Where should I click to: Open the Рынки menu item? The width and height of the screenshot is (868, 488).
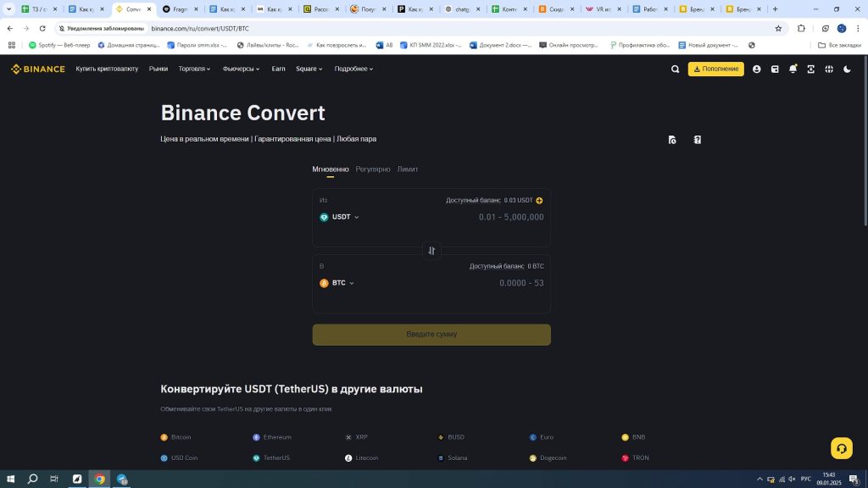click(x=159, y=69)
